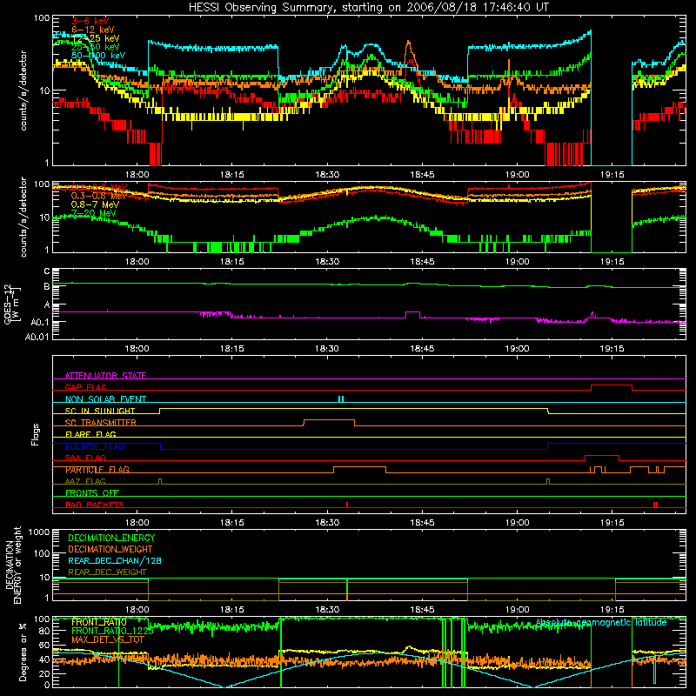Click the cyan NON_SOLAR_EVENT marker near 18:32

coord(341,399)
